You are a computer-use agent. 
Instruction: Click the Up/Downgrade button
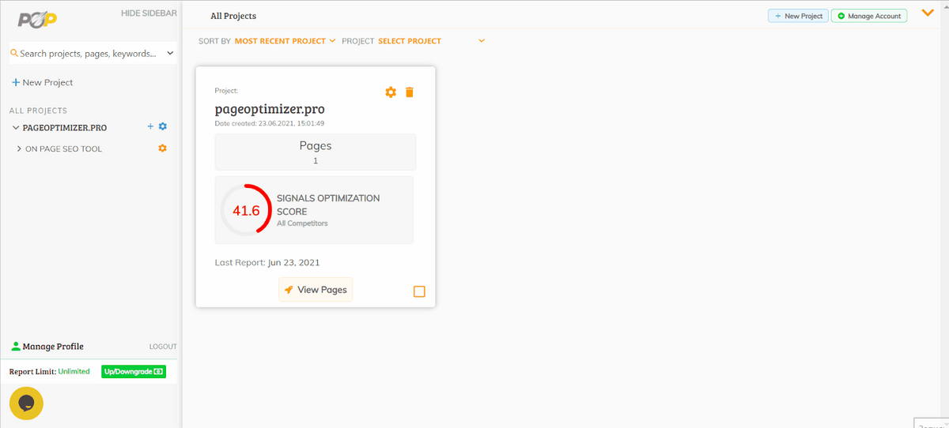pos(134,371)
